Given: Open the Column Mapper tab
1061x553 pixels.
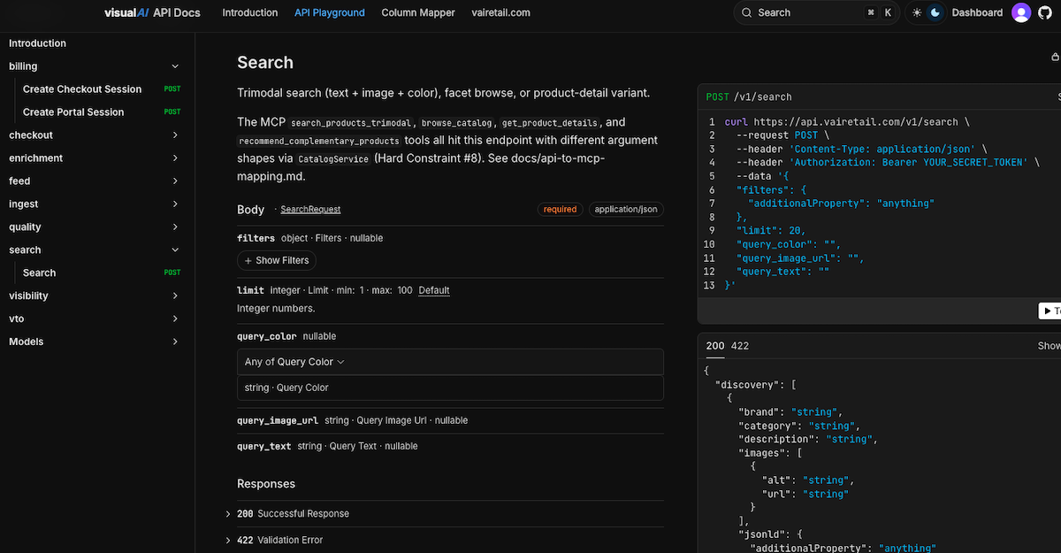Looking at the screenshot, I should pos(418,12).
